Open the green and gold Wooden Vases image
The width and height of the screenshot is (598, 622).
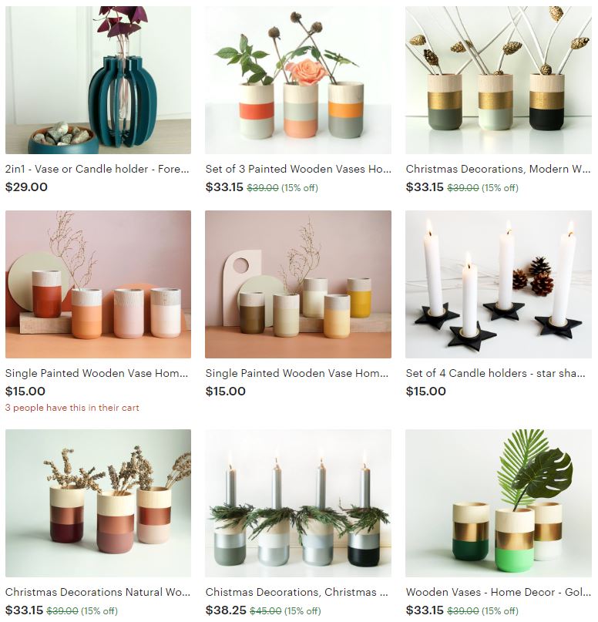pos(499,503)
